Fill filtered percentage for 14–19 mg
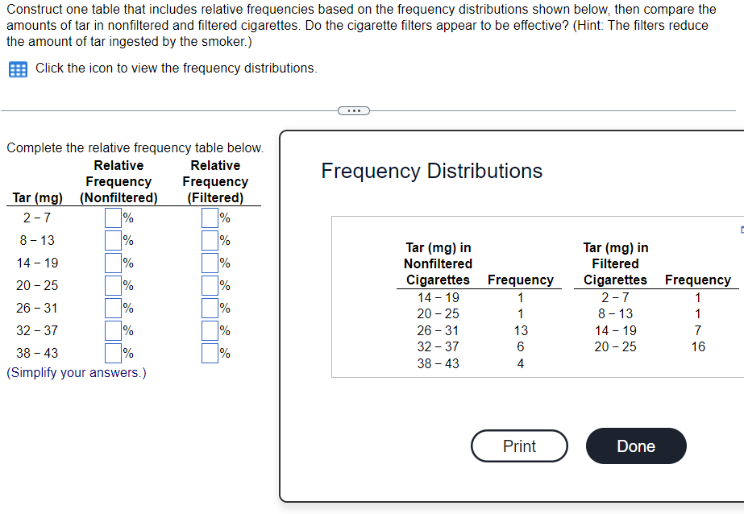The width and height of the screenshot is (744, 514). click(x=210, y=263)
